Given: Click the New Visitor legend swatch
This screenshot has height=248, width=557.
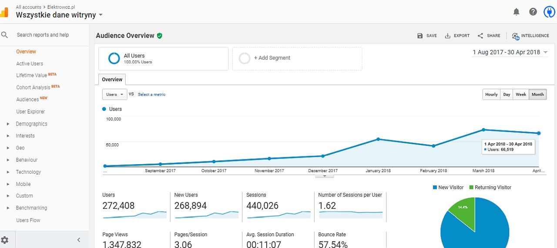Looking at the screenshot, I should [x=435, y=188].
